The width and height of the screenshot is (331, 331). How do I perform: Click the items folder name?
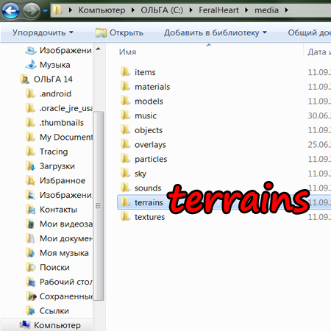[145, 72]
